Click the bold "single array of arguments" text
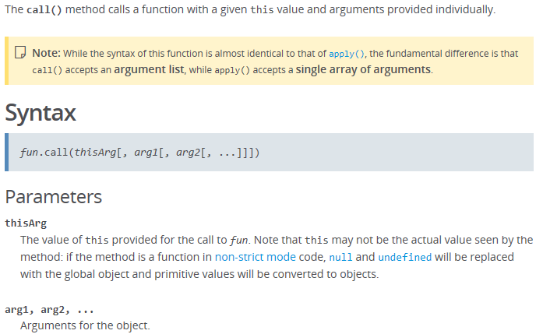Image resolution: width=543 pixels, height=334 pixels. point(363,69)
